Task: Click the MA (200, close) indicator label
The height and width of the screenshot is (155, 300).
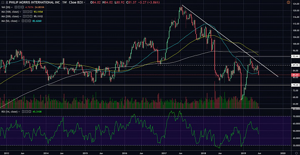Action: (10, 17)
